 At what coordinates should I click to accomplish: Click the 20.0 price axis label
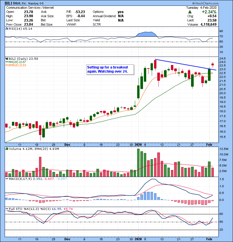pos(222,93)
